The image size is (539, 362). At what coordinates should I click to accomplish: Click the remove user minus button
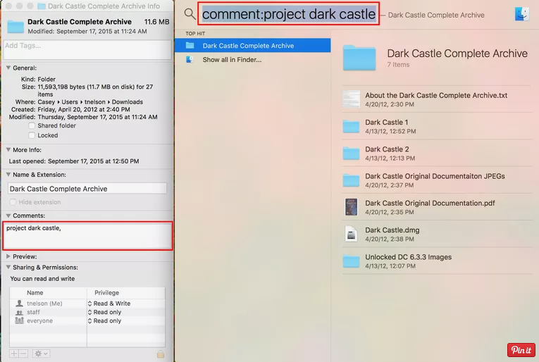click(23, 354)
